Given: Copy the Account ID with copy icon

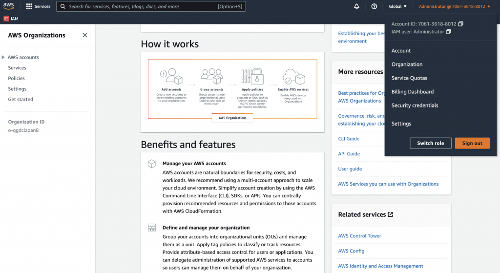Looking at the screenshot, I should point(460,24).
